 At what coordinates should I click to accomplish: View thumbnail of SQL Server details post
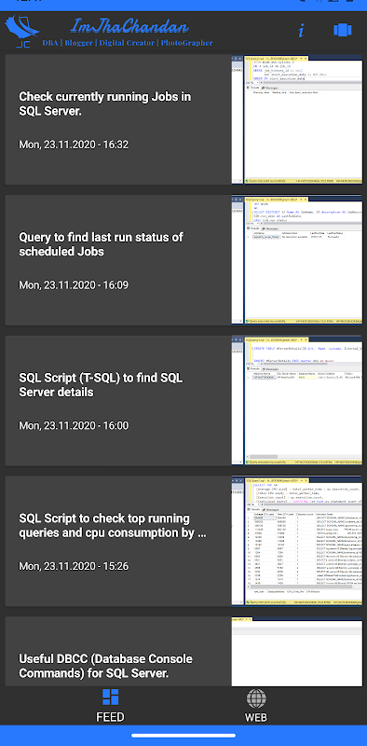297,401
